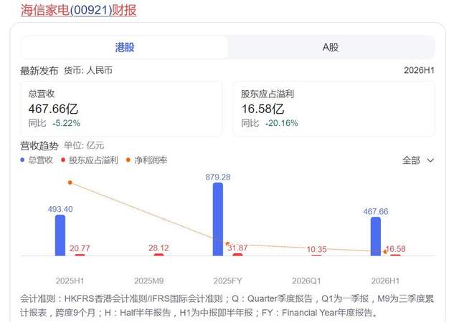Click the 营收趋势 heading
The image size is (459, 322).
coord(39,145)
